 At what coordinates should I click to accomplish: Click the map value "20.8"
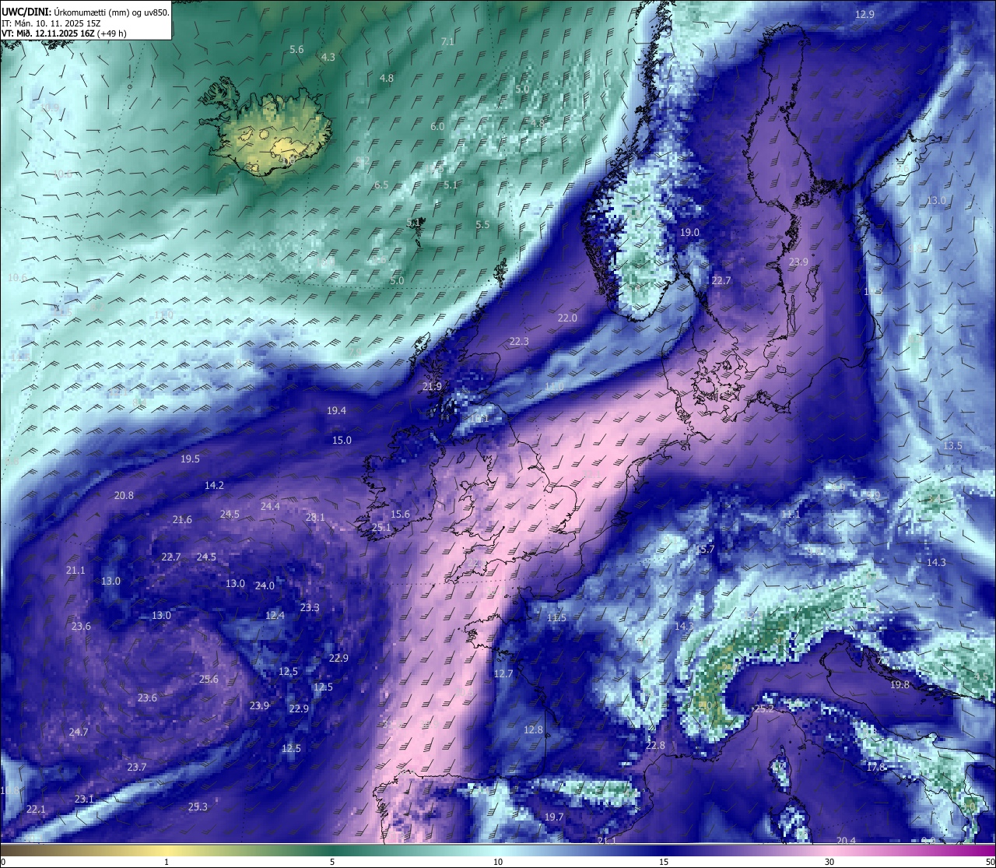(124, 496)
